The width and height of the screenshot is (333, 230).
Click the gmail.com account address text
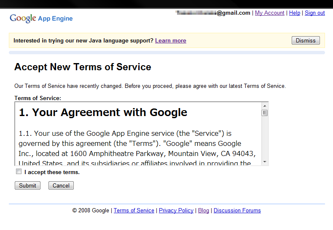pyautogui.click(x=213, y=13)
